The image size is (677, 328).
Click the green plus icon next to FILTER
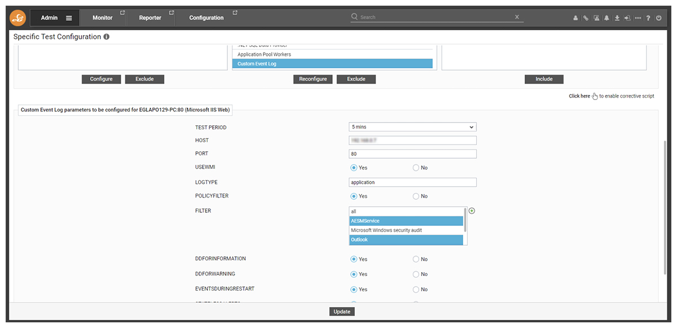point(472,211)
